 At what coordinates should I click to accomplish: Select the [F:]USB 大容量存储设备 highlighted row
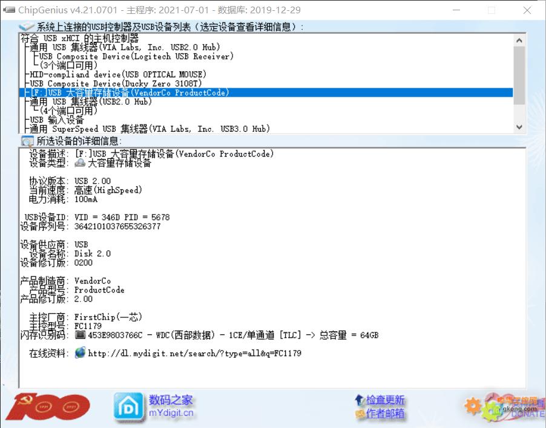(x=266, y=92)
